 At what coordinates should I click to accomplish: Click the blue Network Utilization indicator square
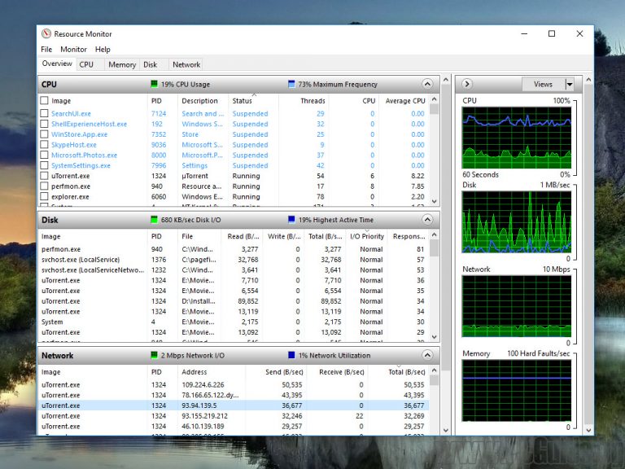coord(291,355)
